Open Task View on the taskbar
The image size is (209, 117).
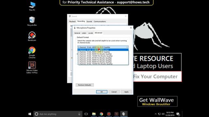point(86,114)
